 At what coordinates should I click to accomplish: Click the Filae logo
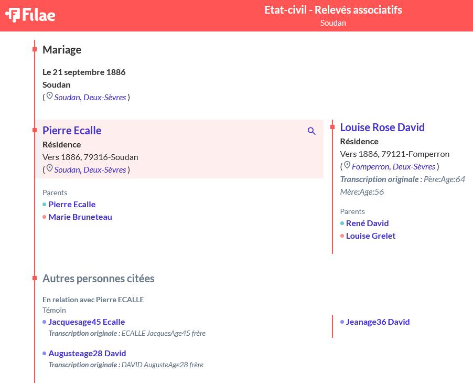pos(30,15)
